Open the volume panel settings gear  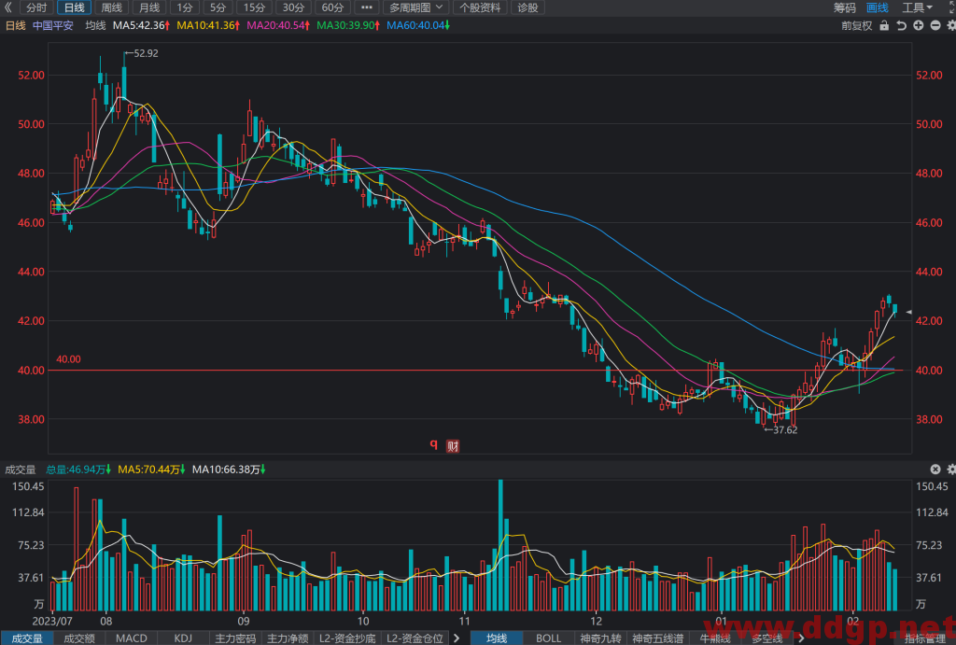[x=950, y=469]
